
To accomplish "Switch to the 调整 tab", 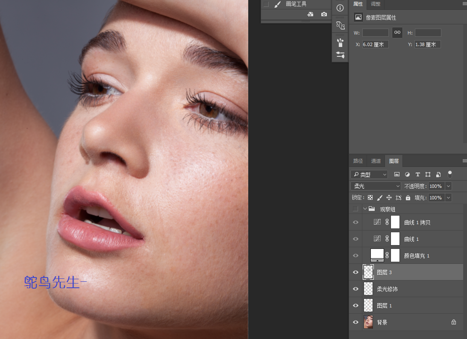I will pos(376,4).
